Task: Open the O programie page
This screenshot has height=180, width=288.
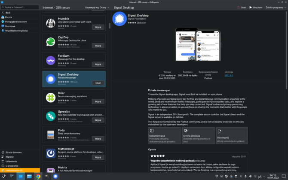Action: tap(20, 166)
